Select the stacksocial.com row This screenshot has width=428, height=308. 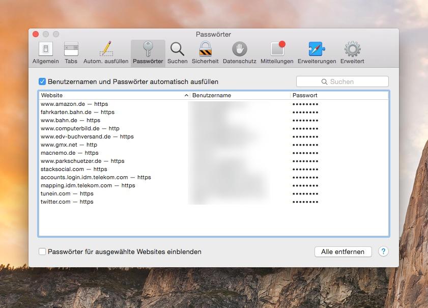point(214,170)
